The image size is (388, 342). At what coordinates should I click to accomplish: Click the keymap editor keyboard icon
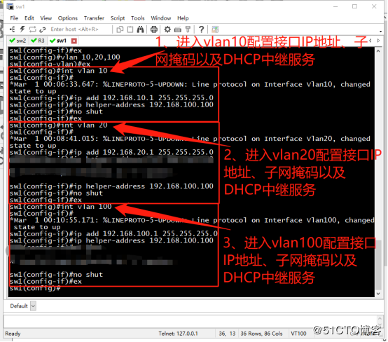click(x=178, y=29)
